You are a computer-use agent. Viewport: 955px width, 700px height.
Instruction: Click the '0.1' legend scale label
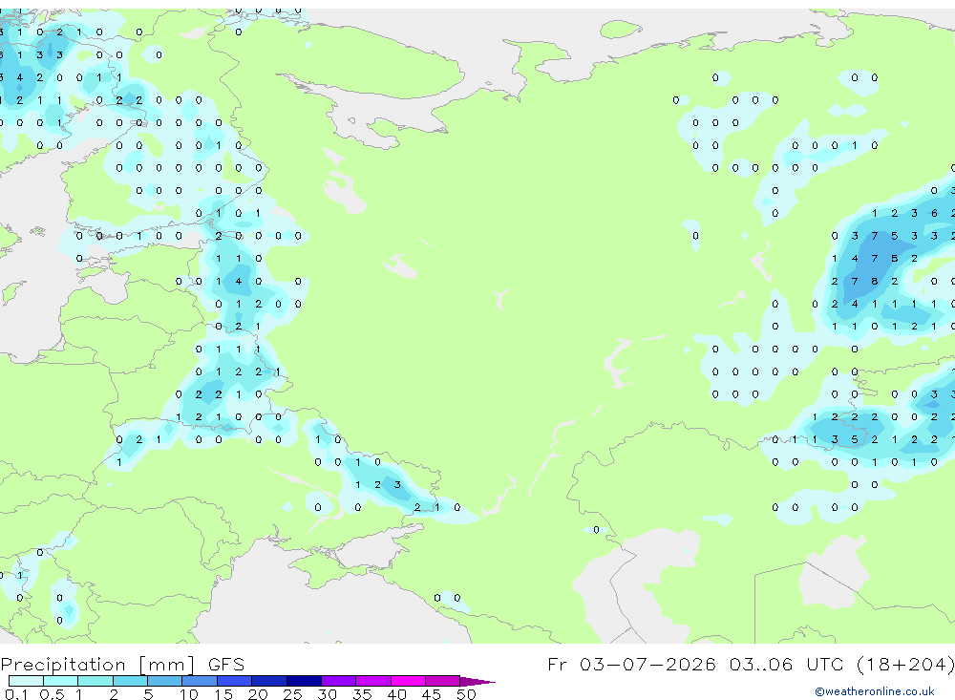pos(16,694)
